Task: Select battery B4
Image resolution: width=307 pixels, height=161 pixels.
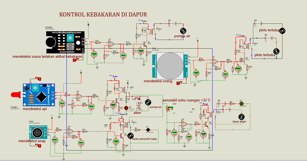Action: [x=258, y=24]
